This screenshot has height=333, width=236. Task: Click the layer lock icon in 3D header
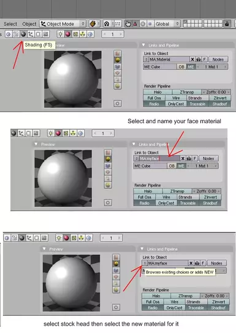click(x=227, y=24)
